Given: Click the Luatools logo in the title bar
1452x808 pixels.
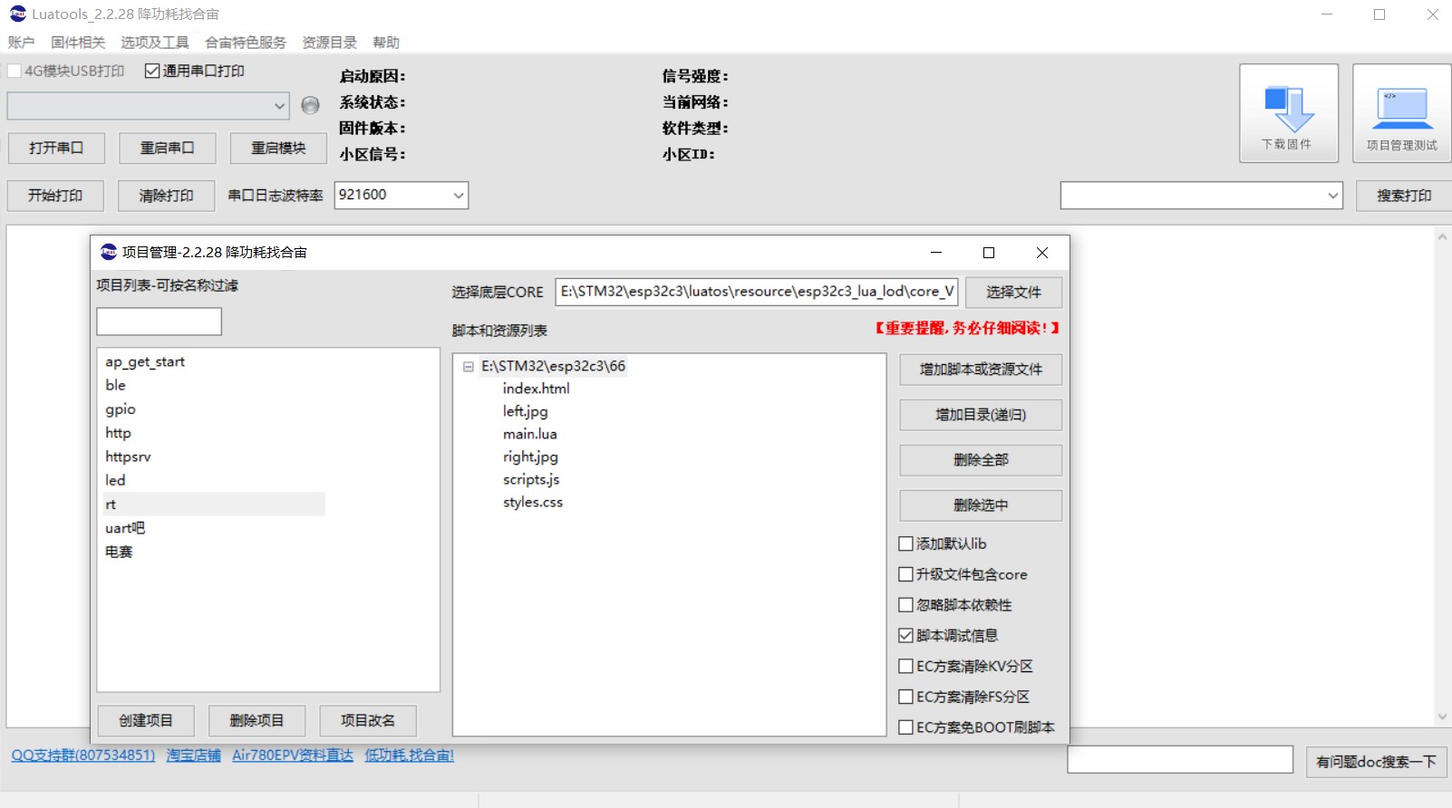Looking at the screenshot, I should click(17, 14).
